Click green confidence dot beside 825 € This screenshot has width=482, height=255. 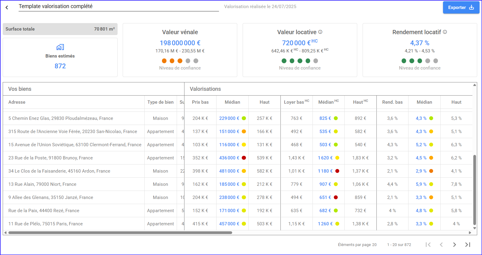pos(336,118)
